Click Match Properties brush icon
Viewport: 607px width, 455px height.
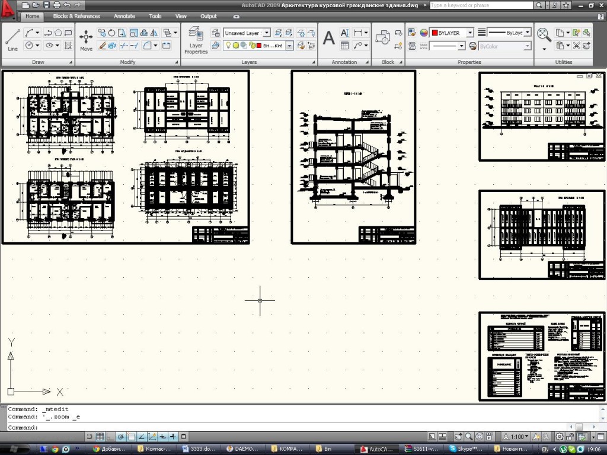412,33
